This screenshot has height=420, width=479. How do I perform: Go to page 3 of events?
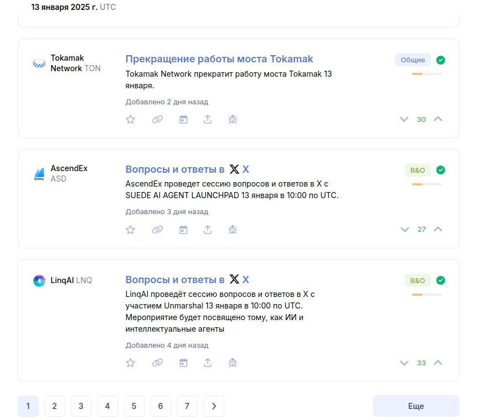pos(81,406)
